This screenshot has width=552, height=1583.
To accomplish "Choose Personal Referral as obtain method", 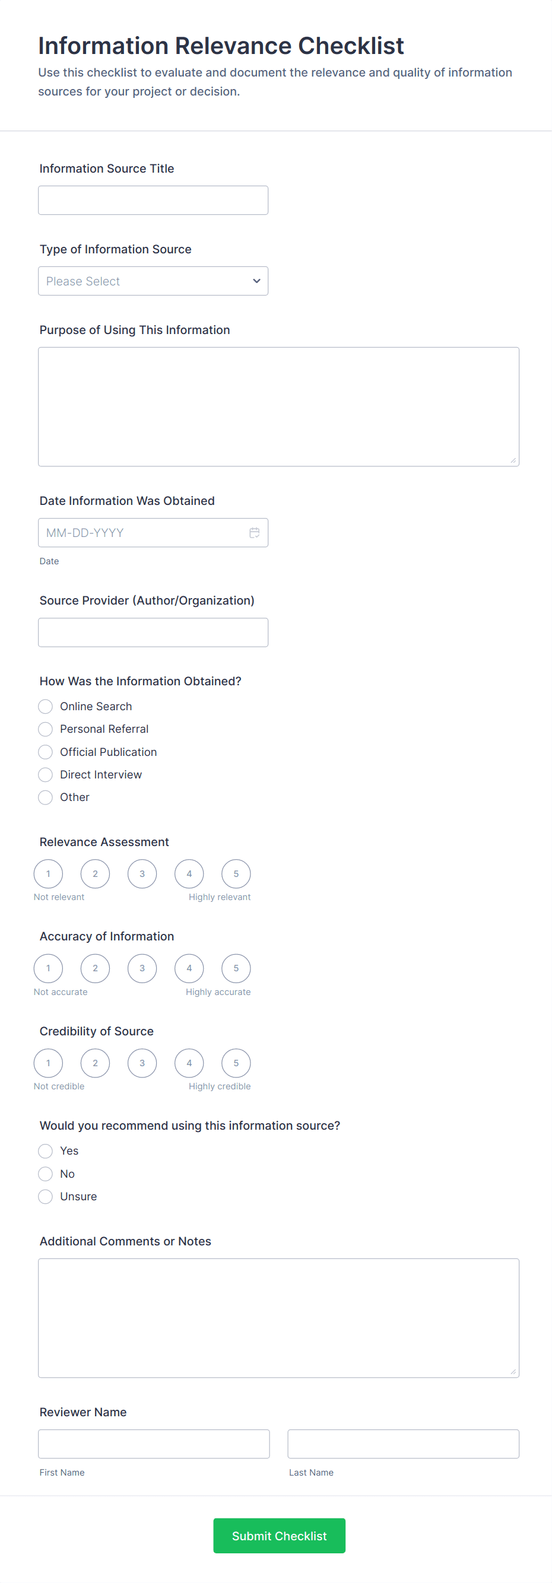I will click(46, 729).
